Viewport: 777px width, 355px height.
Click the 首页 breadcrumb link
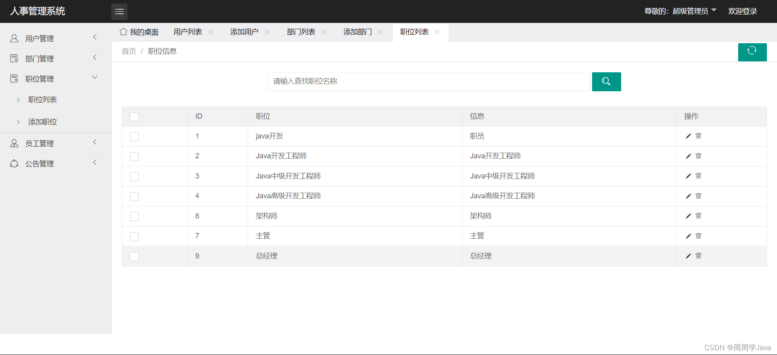129,51
